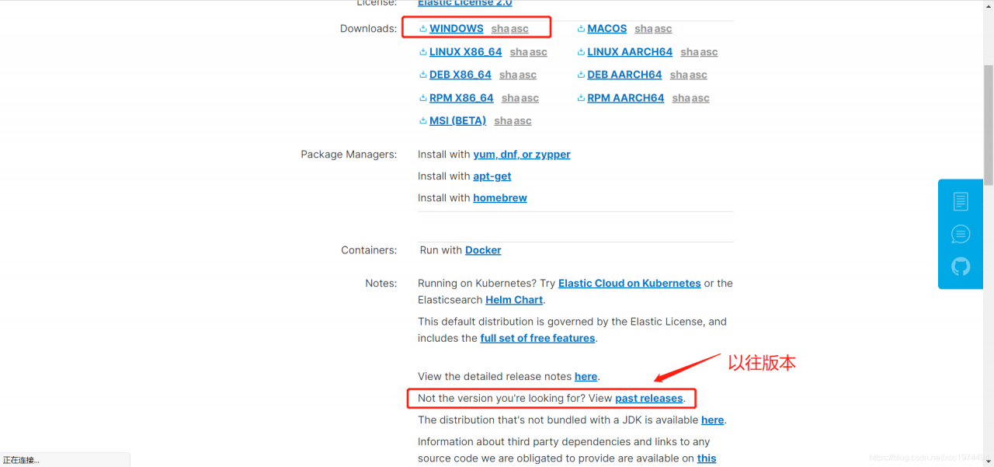Screen dimensions: 994x467
Task: Click the 'Containers:' label text
Action: (369, 250)
